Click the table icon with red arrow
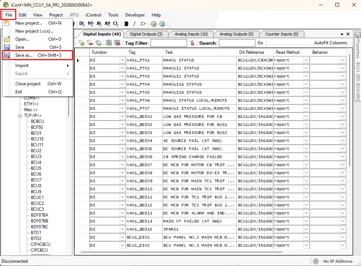This screenshot has width=361, height=266. (117, 43)
